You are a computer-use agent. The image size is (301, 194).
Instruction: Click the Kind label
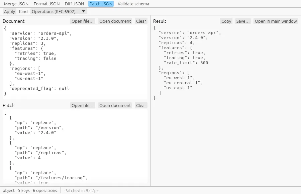pyautogui.click(x=23, y=11)
